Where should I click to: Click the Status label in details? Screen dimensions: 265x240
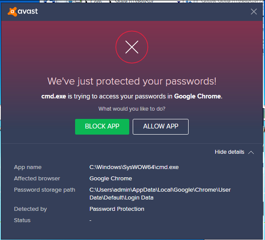22,220
